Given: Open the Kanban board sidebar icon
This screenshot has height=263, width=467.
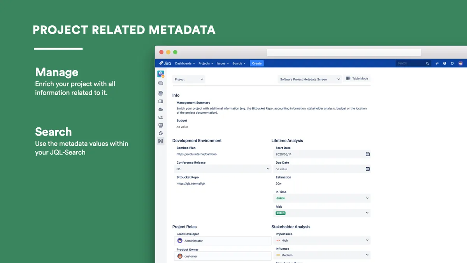Looking at the screenshot, I should click(x=161, y=83).
